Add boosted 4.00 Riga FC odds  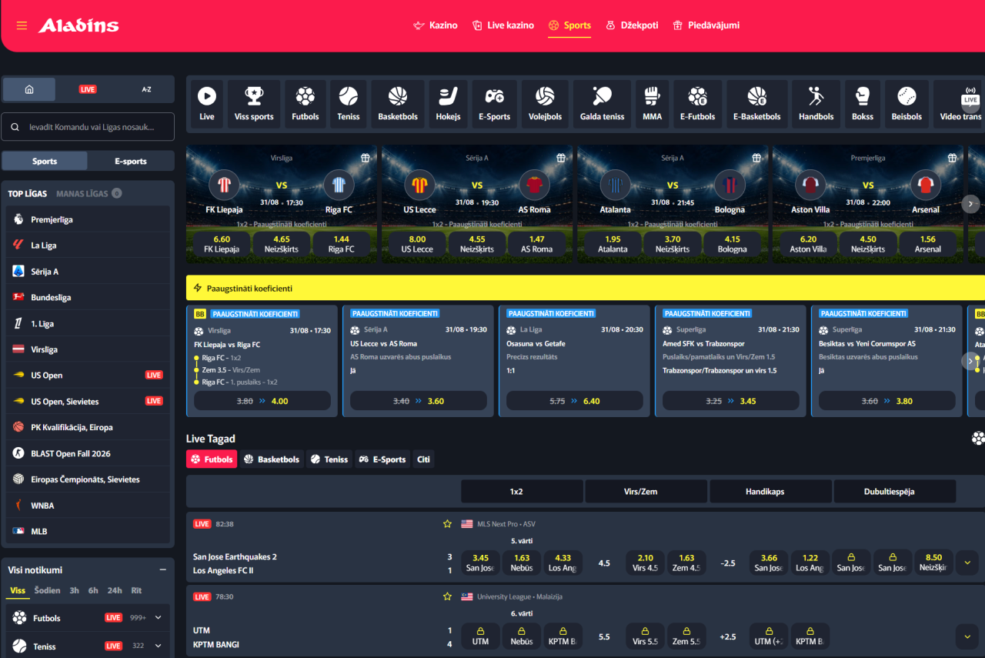262,401
